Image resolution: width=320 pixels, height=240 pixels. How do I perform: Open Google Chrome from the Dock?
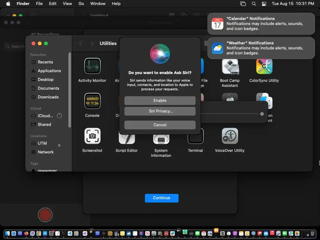click(38, 233)
